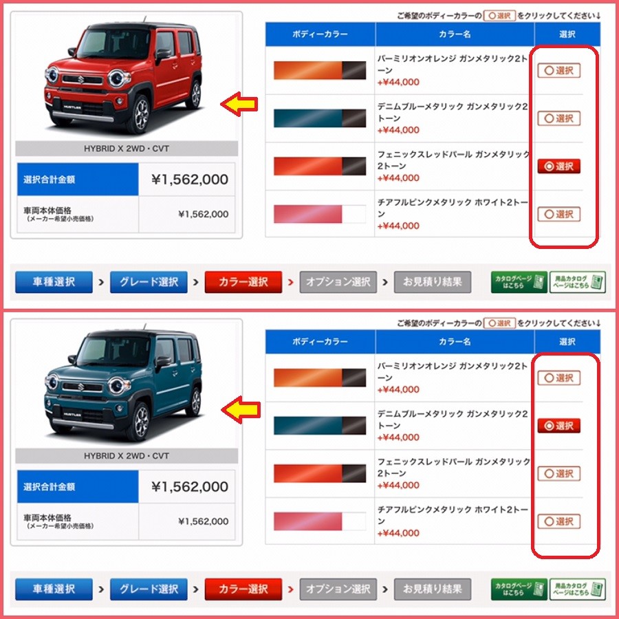Select バーミリオンオレンジ radio in bottom panel

point(558,378)
